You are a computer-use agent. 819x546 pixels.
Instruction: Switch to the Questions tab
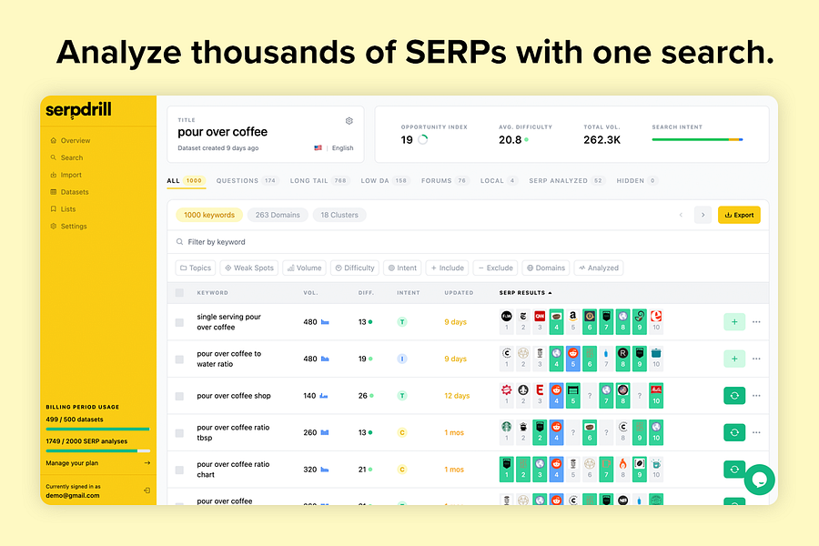[x=247, y=181]
